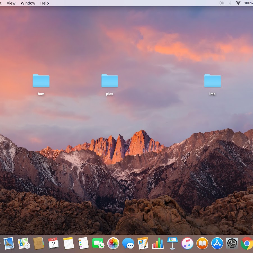Open the Window menu
Image resolution: width=253 pixels, height=253 pixels.
tap(28, 3)
